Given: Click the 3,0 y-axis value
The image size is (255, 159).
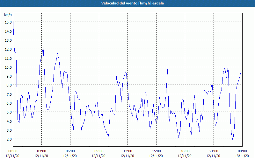Looking at the screenshot, I should coord(9,130).
